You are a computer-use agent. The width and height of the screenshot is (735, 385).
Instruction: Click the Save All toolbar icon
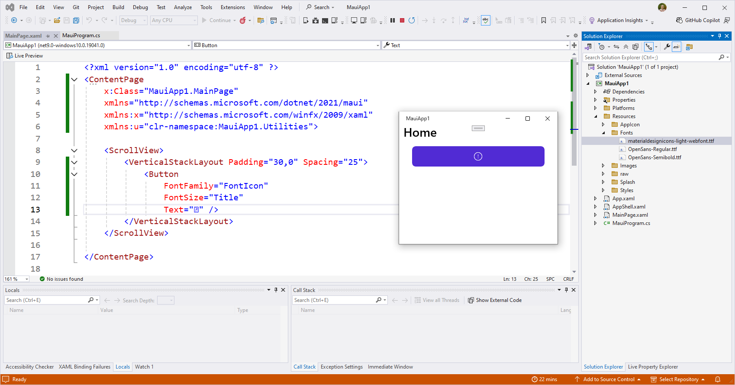(76, 20)
